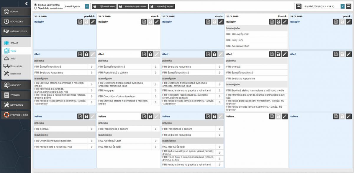
Task: Open Monday Večera checked document icon
Action: pyautogui.click(x=81, y=117)
